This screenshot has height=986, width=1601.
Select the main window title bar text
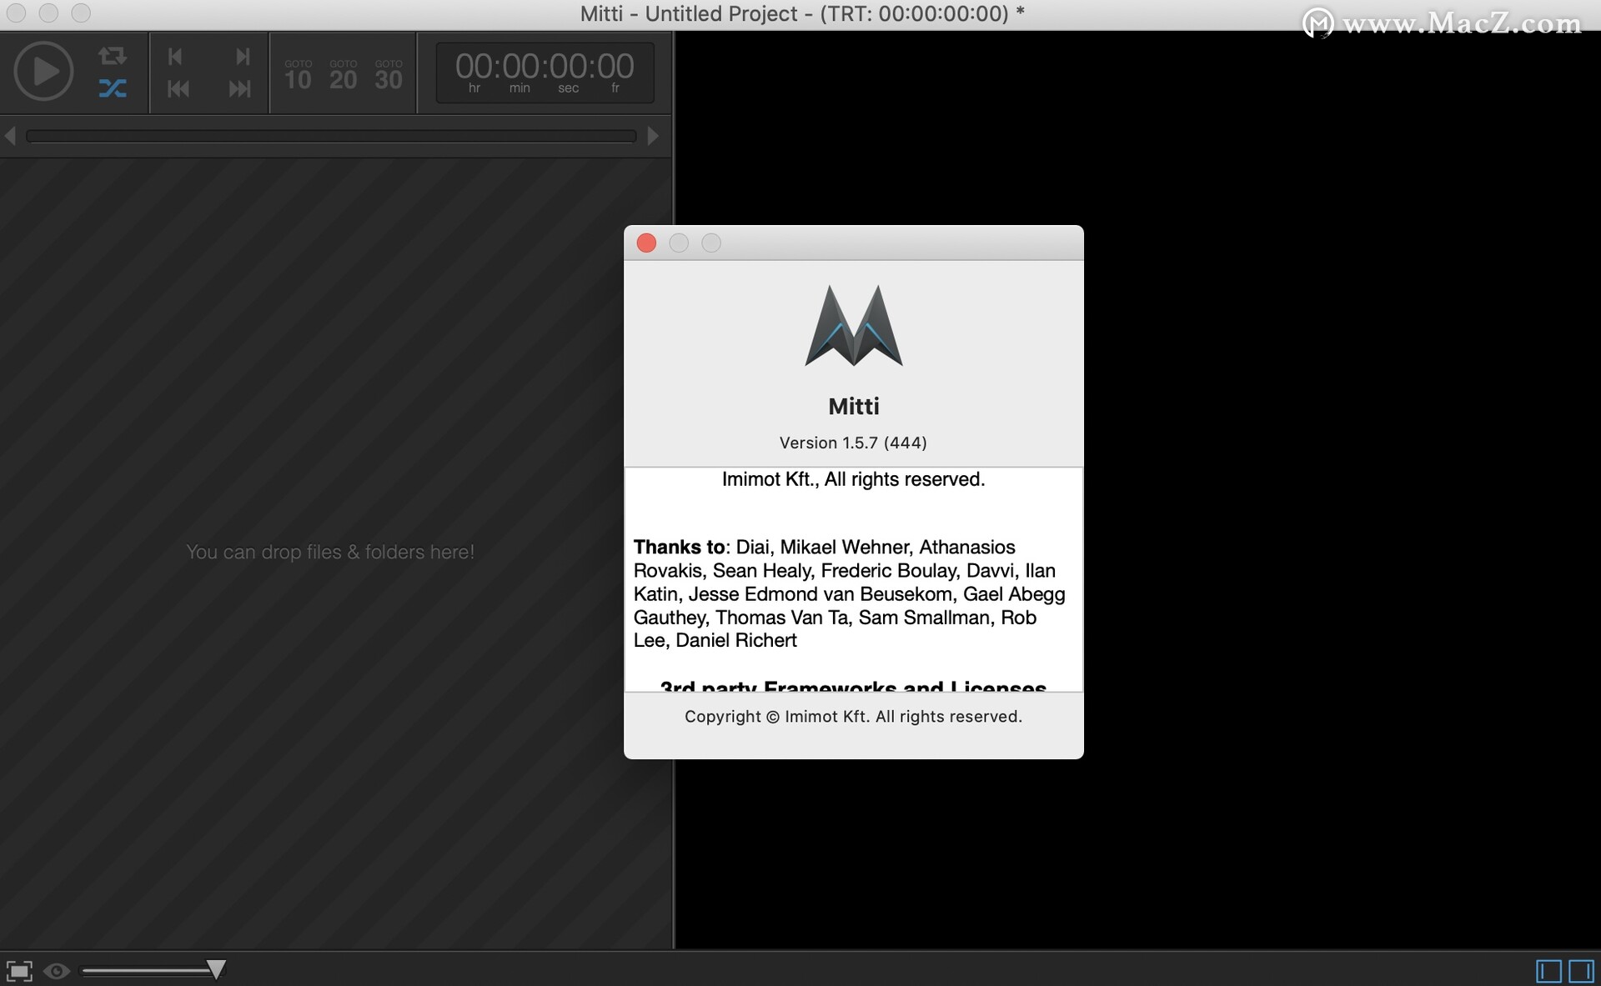click(802, 14)
